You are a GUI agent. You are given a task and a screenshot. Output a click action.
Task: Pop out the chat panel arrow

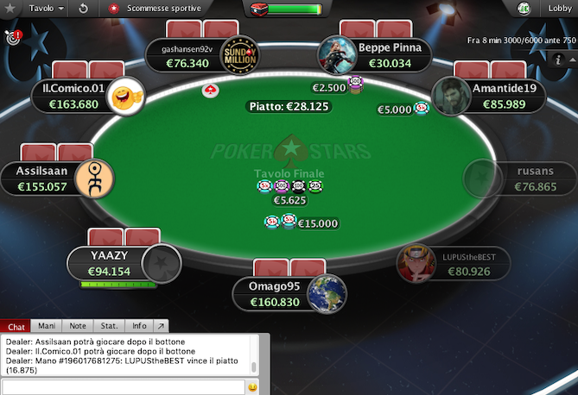point(161,326)
